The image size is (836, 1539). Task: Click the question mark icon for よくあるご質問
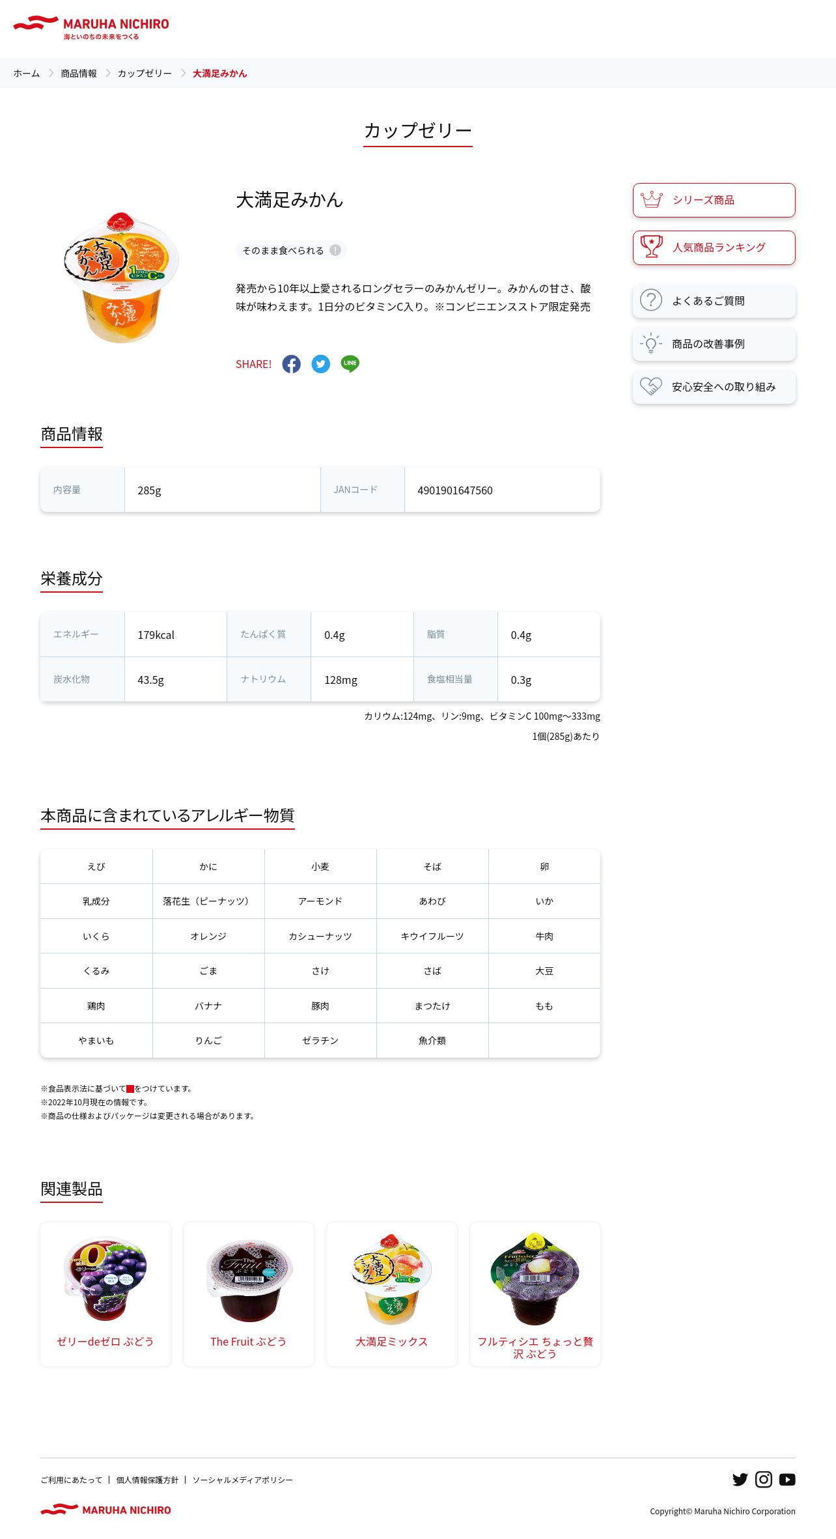(x=651, y=300)
